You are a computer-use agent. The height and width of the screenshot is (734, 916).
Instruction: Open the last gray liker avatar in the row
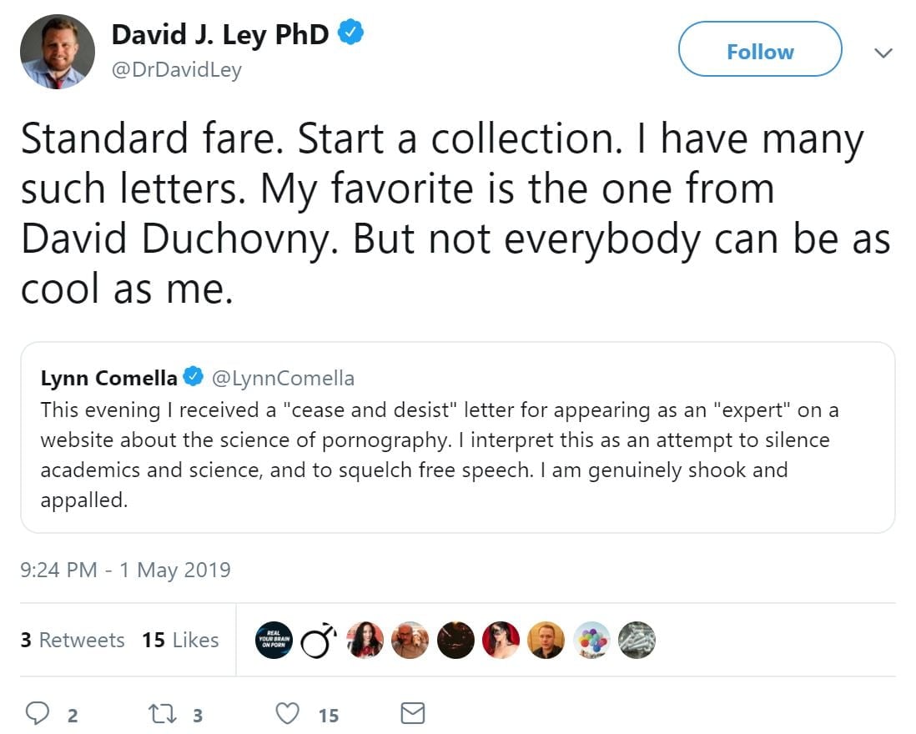click(637, 641)
